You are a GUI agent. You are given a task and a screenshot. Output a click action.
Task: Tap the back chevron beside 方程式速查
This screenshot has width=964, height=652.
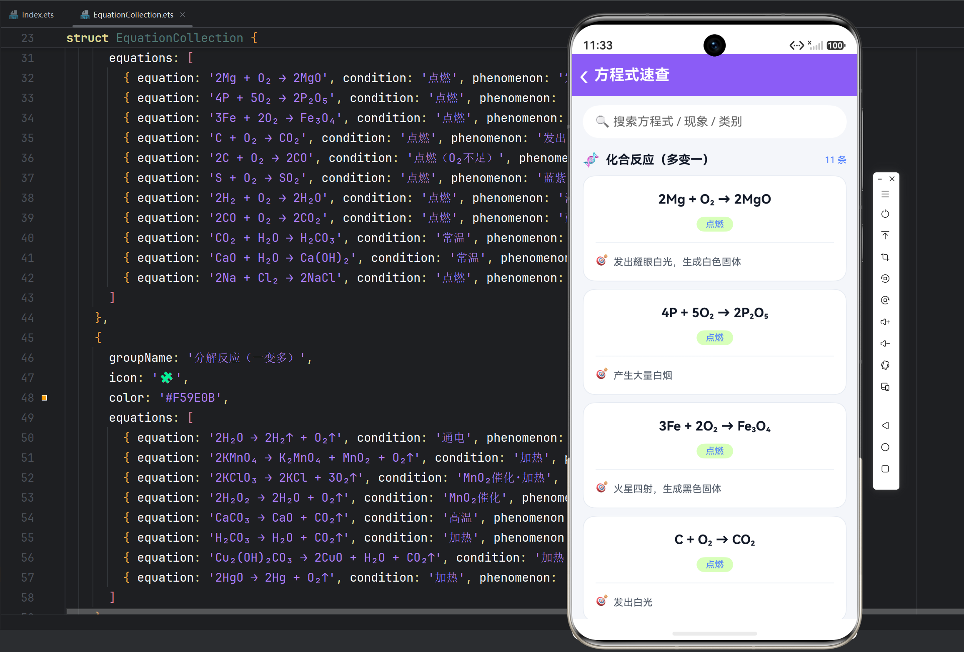[x=584, y=76]
